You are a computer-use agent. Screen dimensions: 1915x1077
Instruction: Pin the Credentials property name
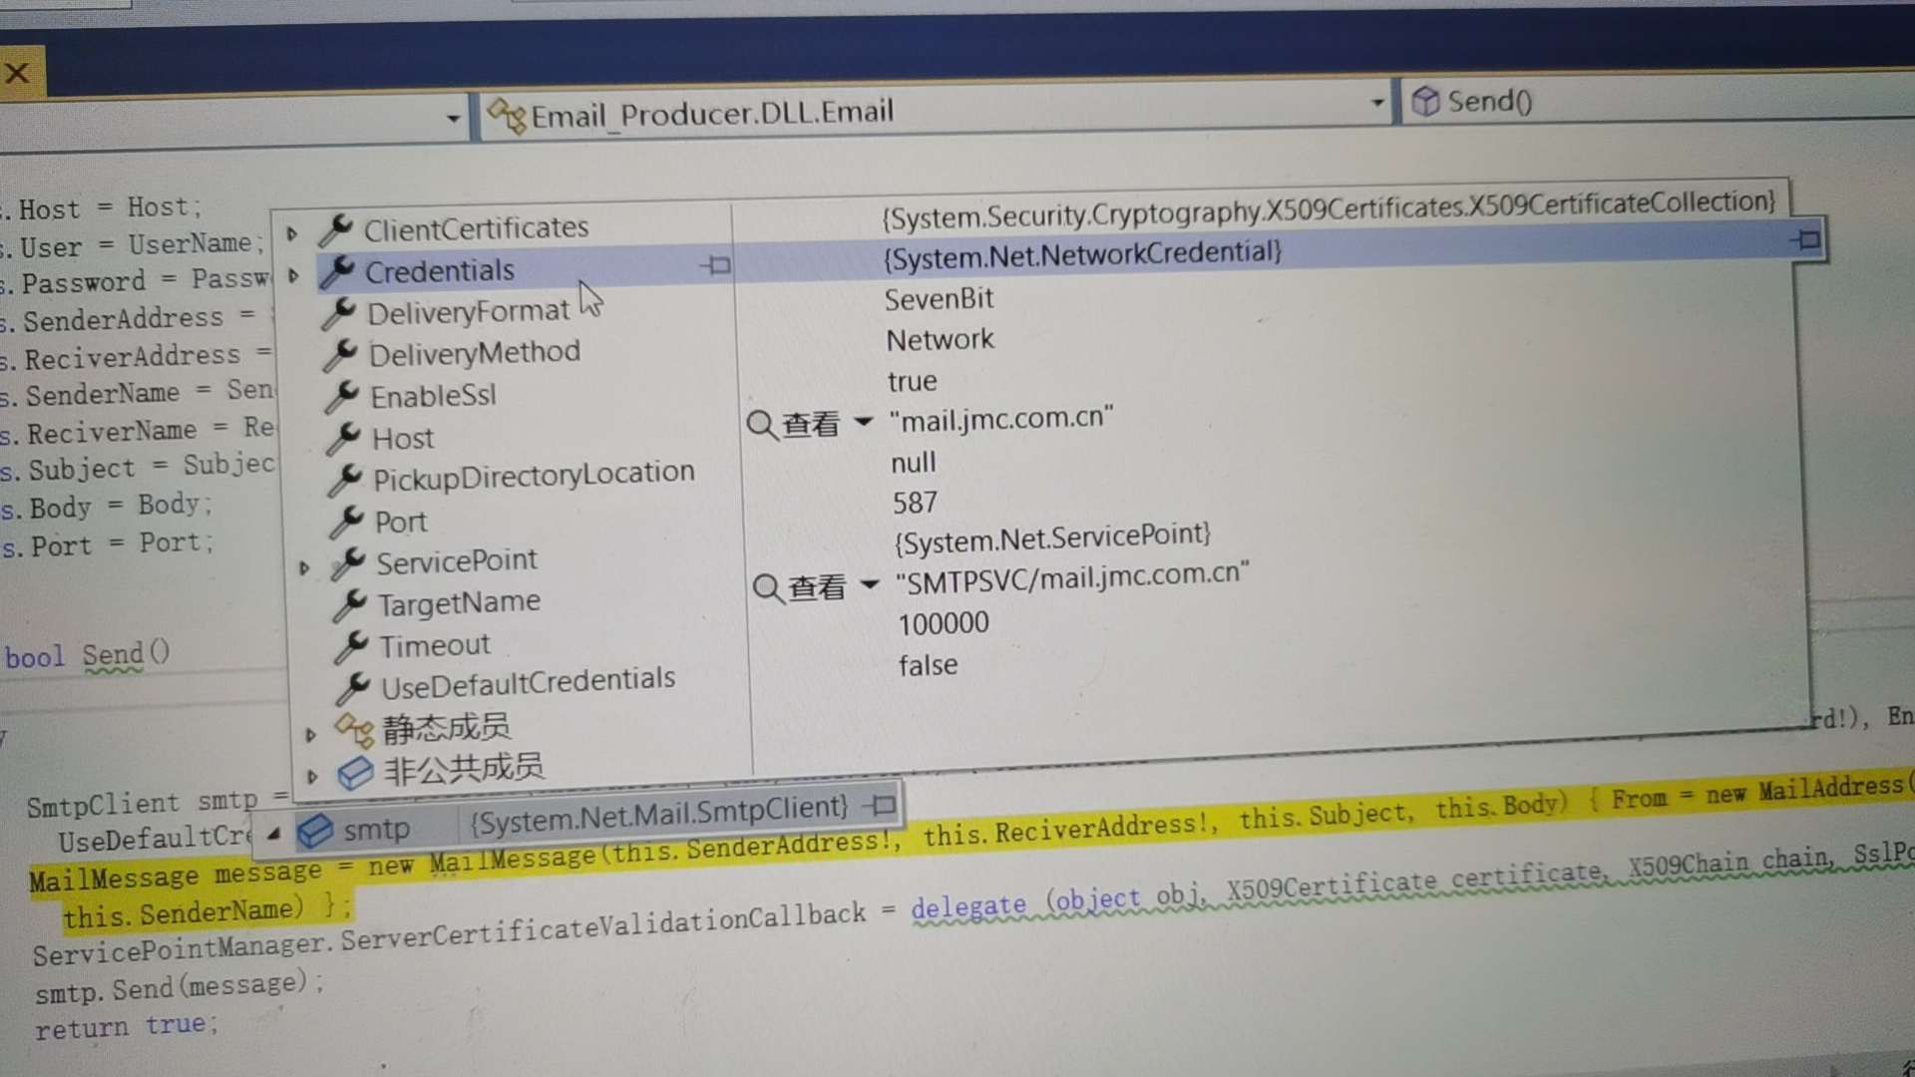(716, 265)
